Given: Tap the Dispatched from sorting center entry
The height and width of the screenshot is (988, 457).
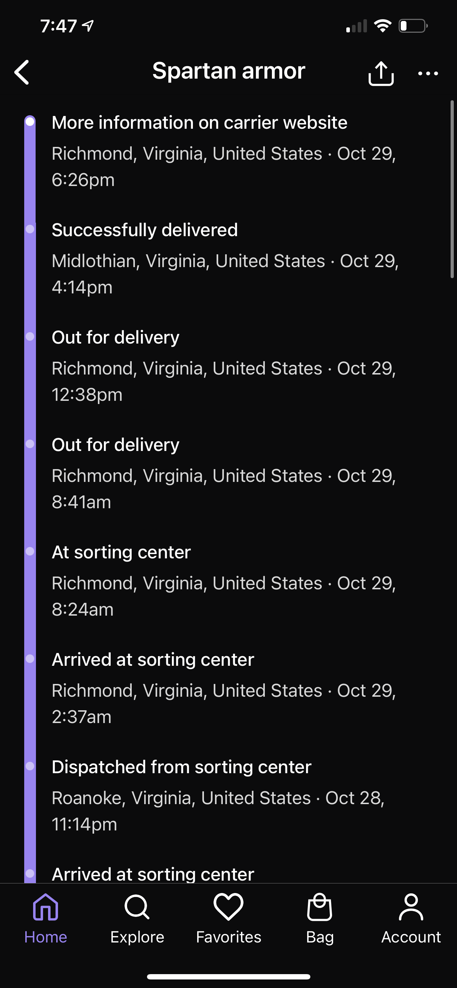Looking at the screenshot, I should point(182,767).
